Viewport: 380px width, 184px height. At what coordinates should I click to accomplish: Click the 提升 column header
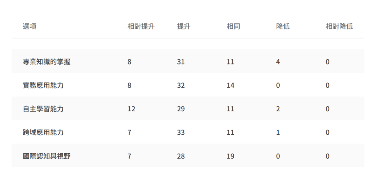[184, 27]
